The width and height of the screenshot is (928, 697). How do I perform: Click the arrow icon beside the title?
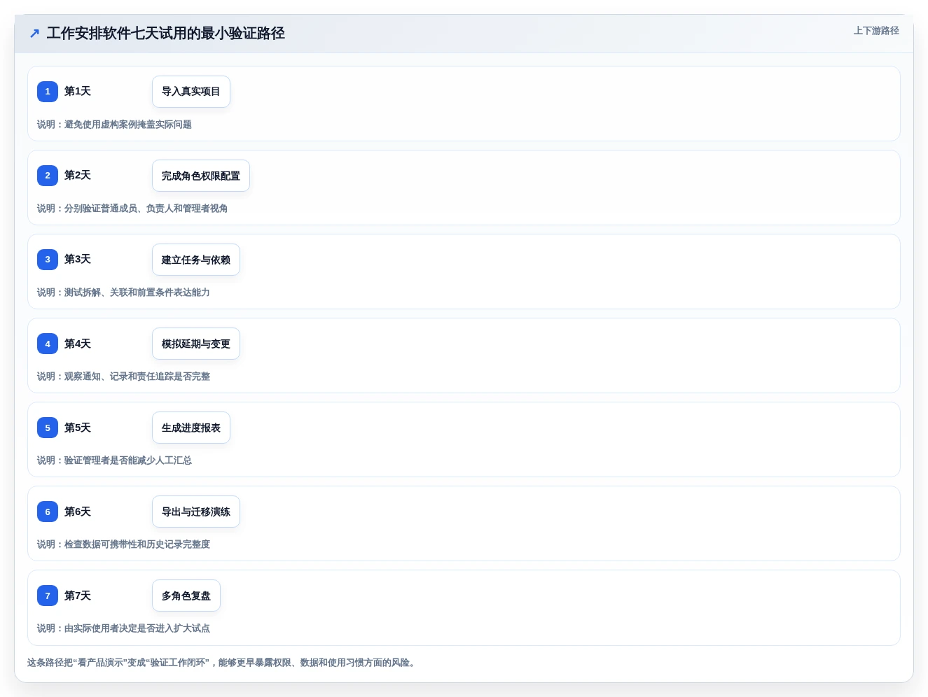34,33
